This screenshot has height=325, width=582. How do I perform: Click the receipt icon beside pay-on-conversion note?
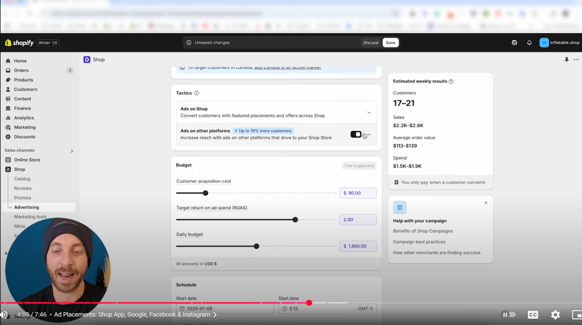point(396,182)
